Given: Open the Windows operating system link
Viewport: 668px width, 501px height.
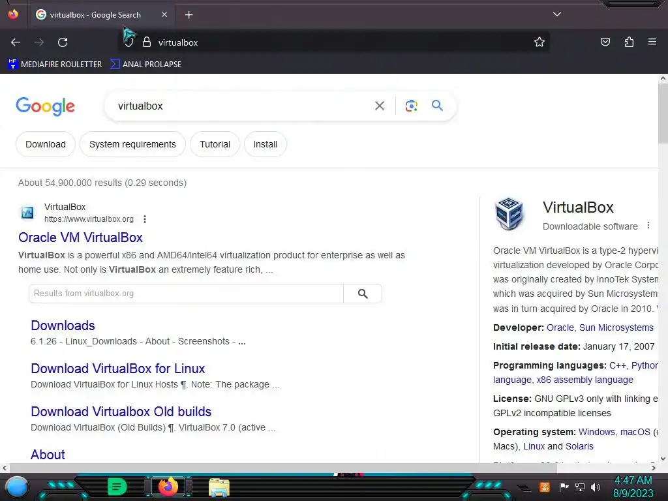Looking at the screenshot, I should coord(596,432).
